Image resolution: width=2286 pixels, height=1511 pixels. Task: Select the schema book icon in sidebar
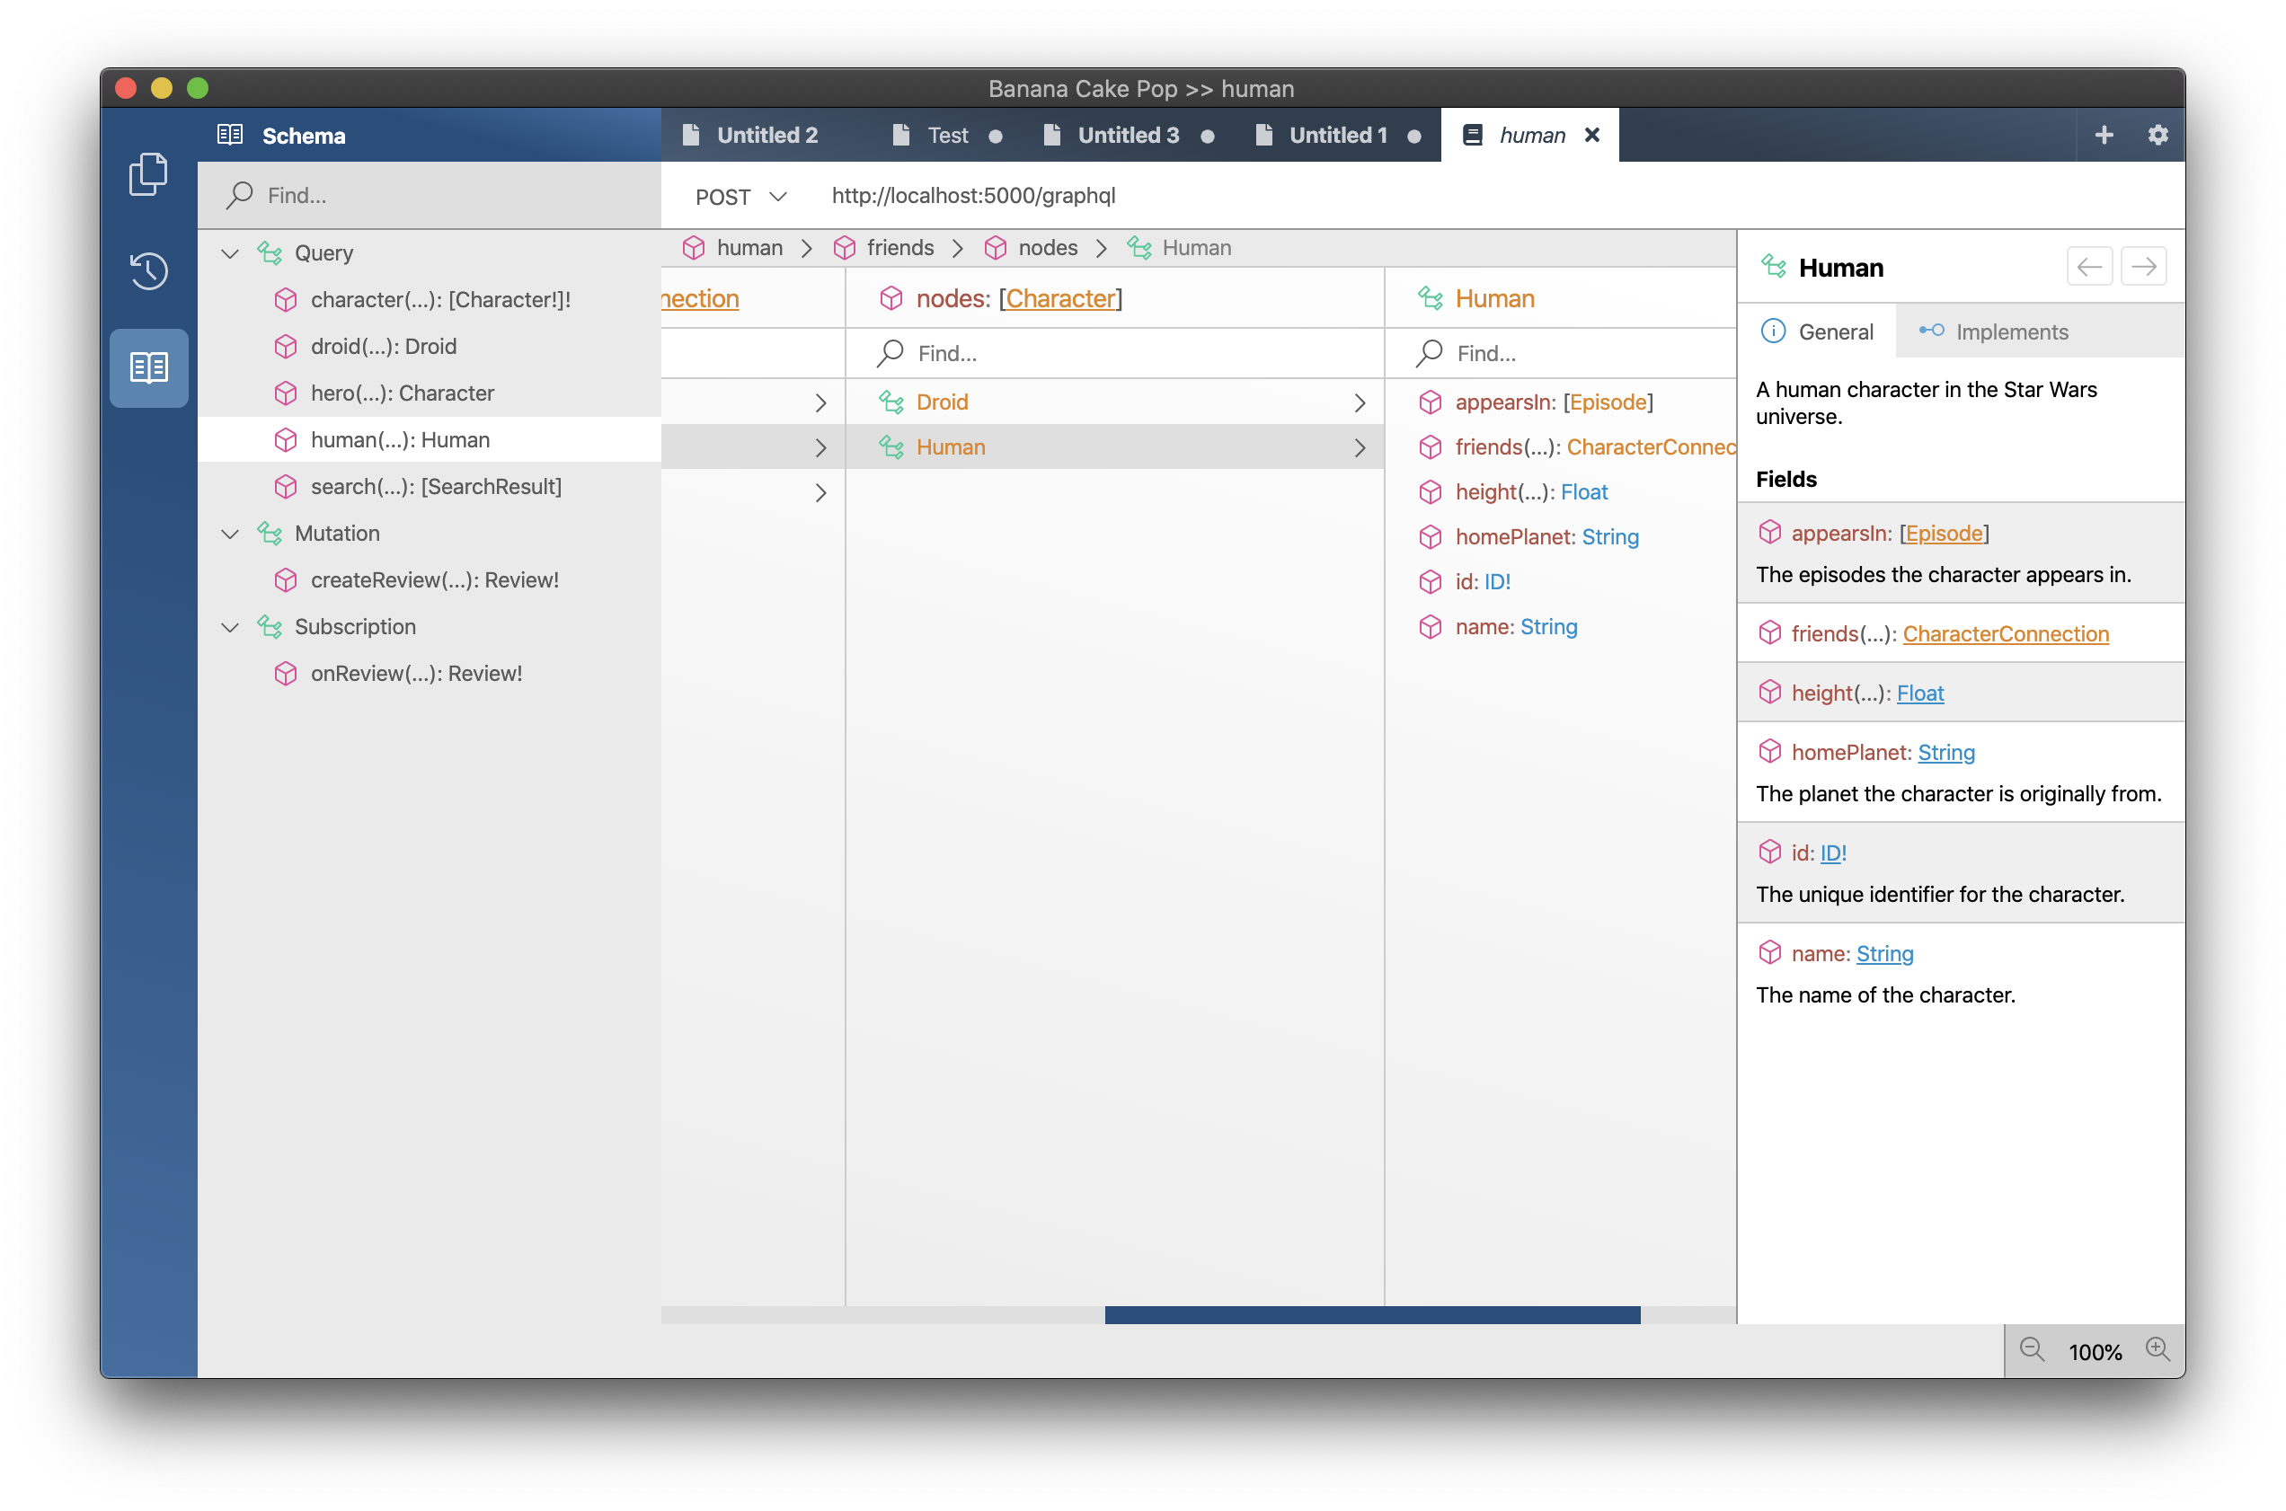(148, 367)
